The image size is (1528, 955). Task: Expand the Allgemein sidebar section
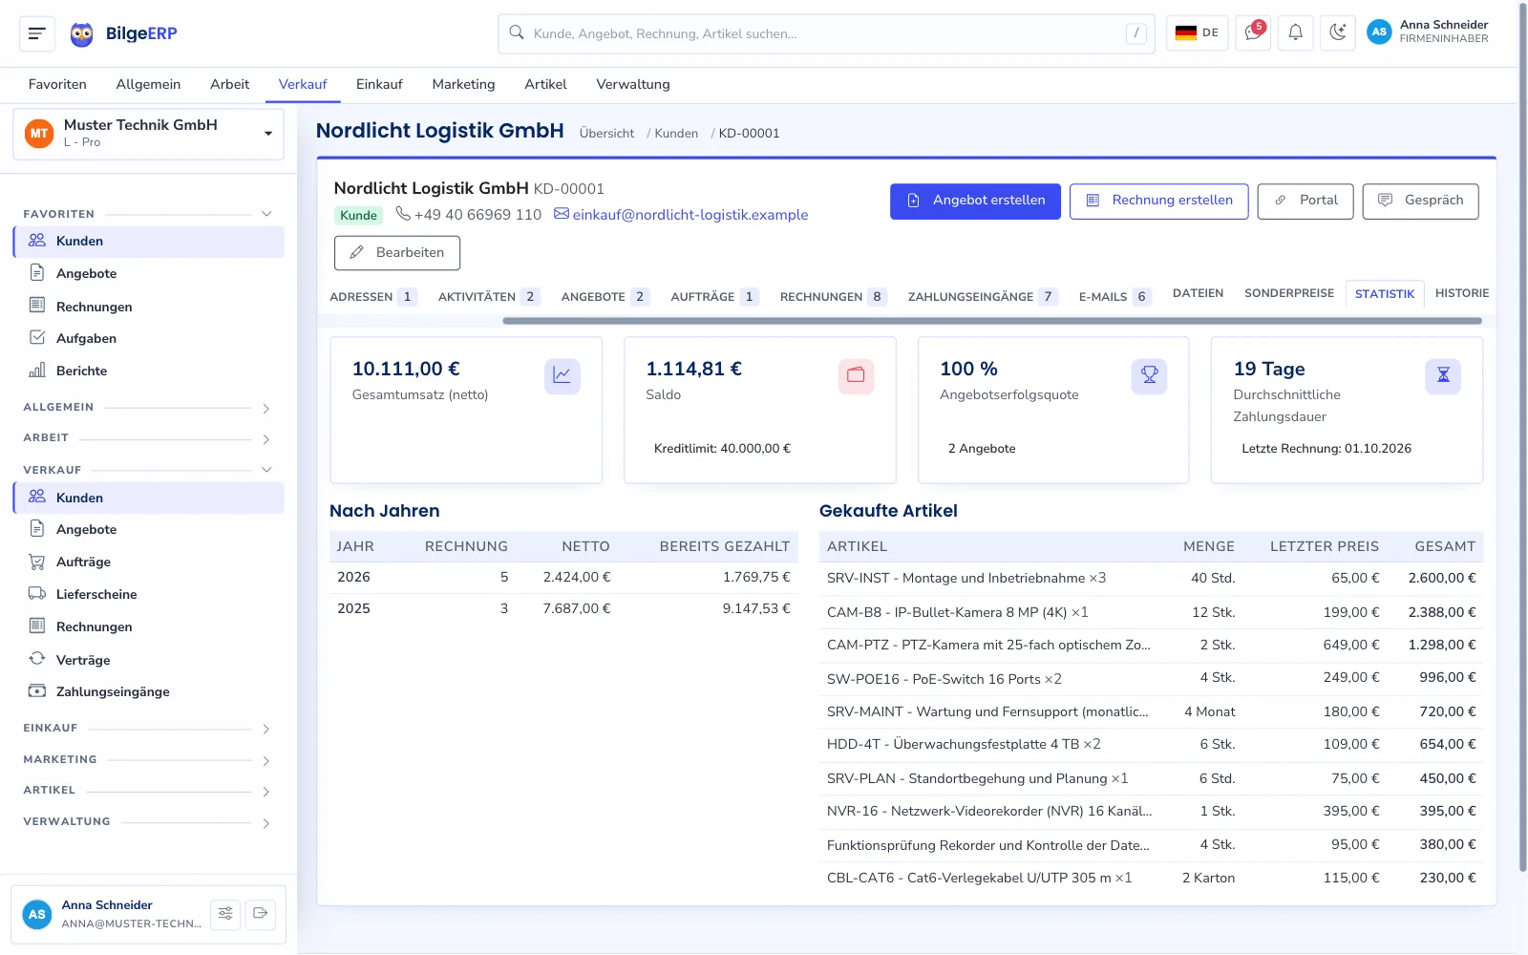(266, 408)
